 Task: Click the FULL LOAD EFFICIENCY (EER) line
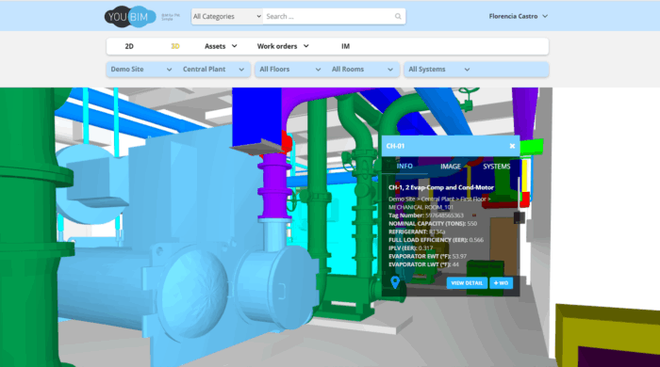(436, 240)
